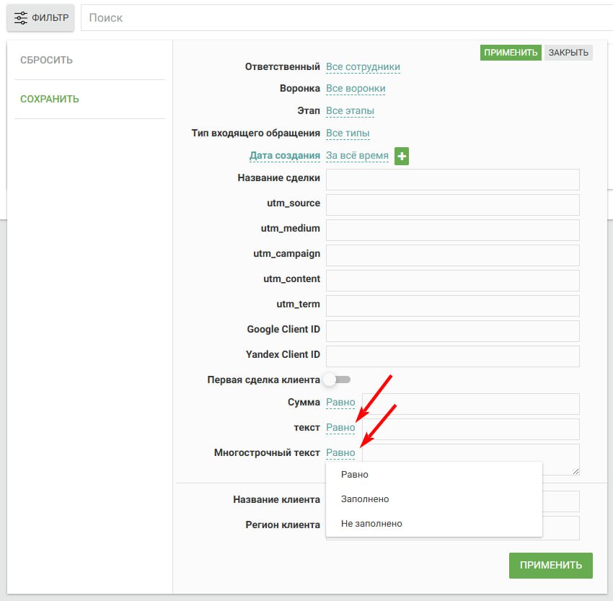Click the green plus icon near date
Viewport: 613px width, 601px height.
(402, 156)
